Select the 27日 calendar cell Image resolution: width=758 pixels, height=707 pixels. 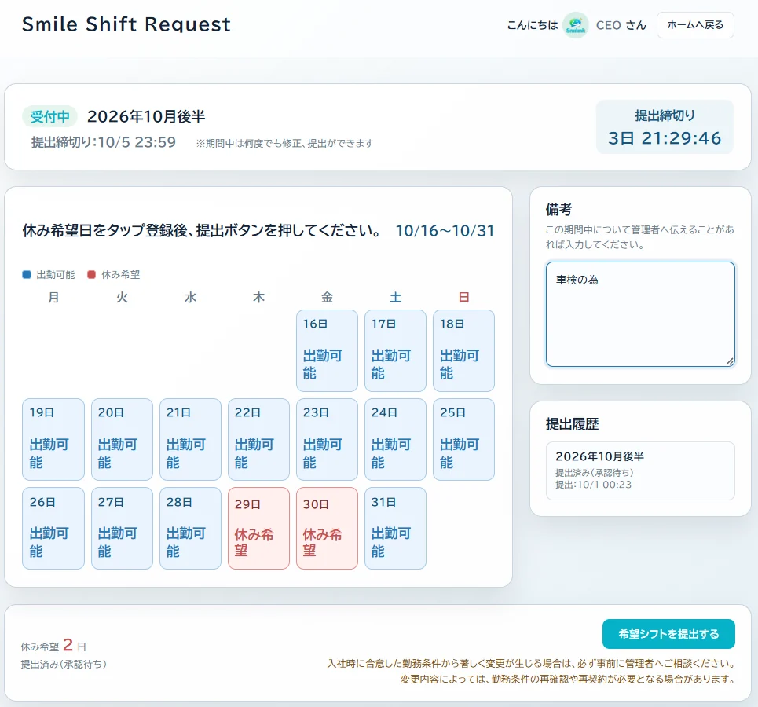122,529
